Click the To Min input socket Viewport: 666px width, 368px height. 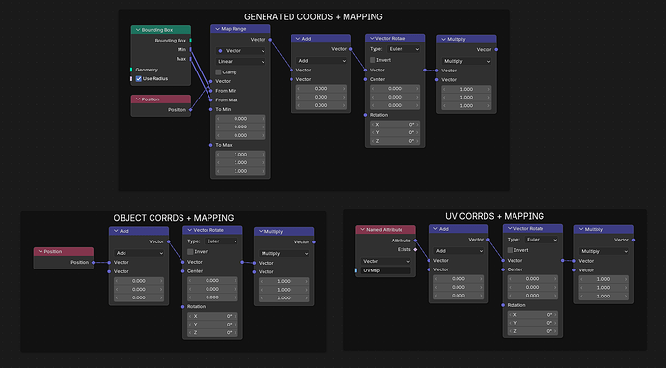pyautogui.click(x=211, y=110)
